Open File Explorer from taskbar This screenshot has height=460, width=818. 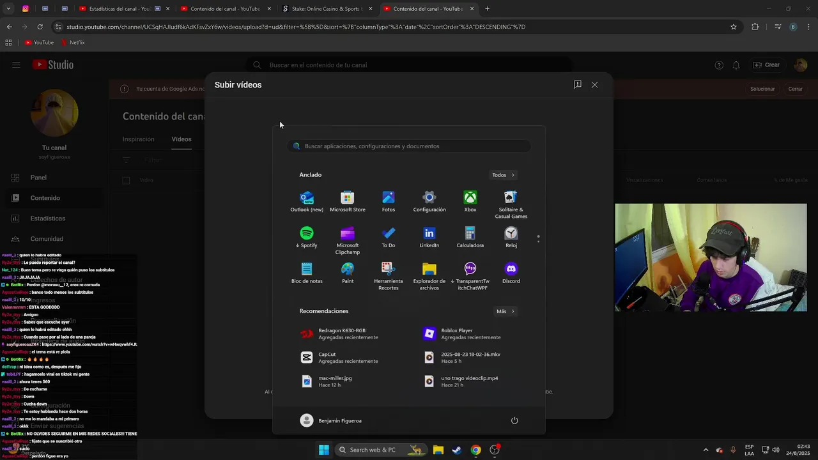pos(438,450)
